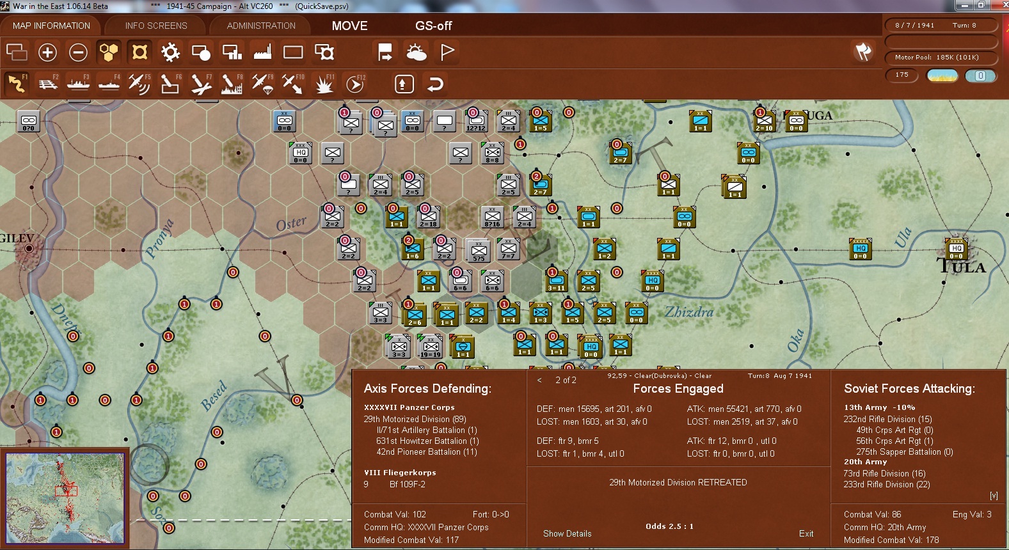Select the F5 air recon mode icon

(140, 84)
